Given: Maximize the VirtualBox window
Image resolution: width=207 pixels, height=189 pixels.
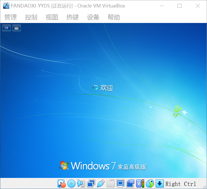Looking at the screenshot, I should (179, 6).
